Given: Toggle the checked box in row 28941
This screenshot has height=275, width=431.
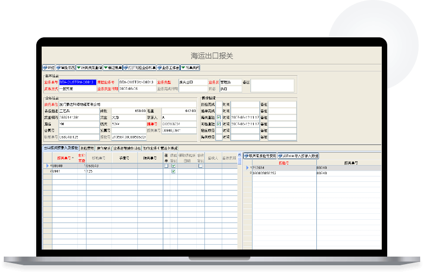Looking at the screenshot, I should pyautogui.click(x=174, y=171).
